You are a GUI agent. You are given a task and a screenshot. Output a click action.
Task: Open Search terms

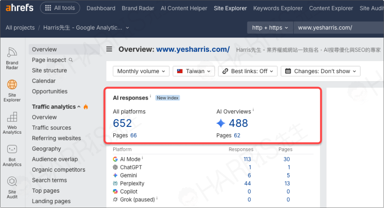click(50, 180)
